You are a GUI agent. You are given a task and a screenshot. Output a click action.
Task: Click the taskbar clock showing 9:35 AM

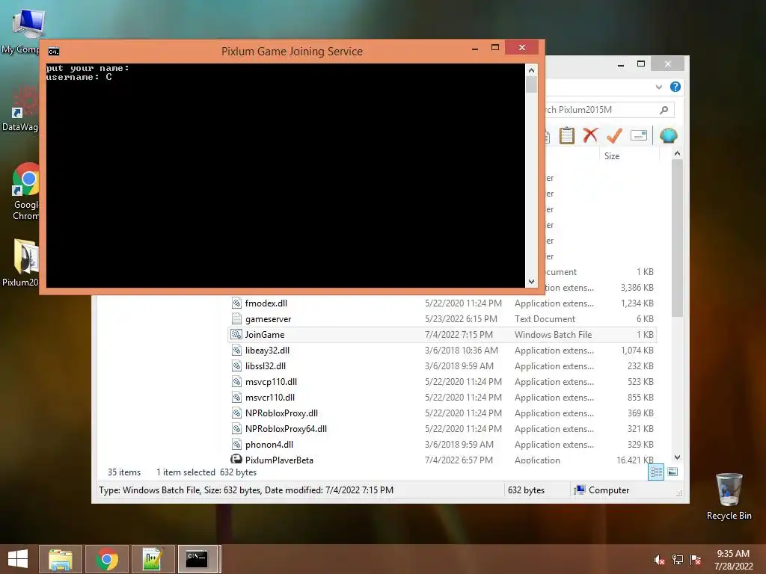733,559
